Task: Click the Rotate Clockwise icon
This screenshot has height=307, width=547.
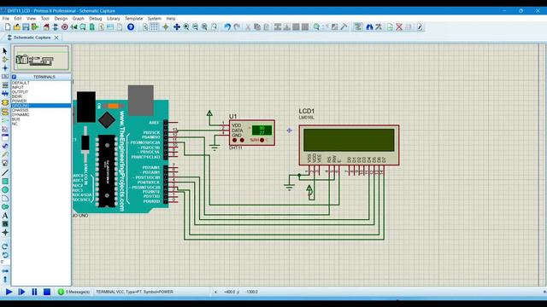Action: coord(5,246)
